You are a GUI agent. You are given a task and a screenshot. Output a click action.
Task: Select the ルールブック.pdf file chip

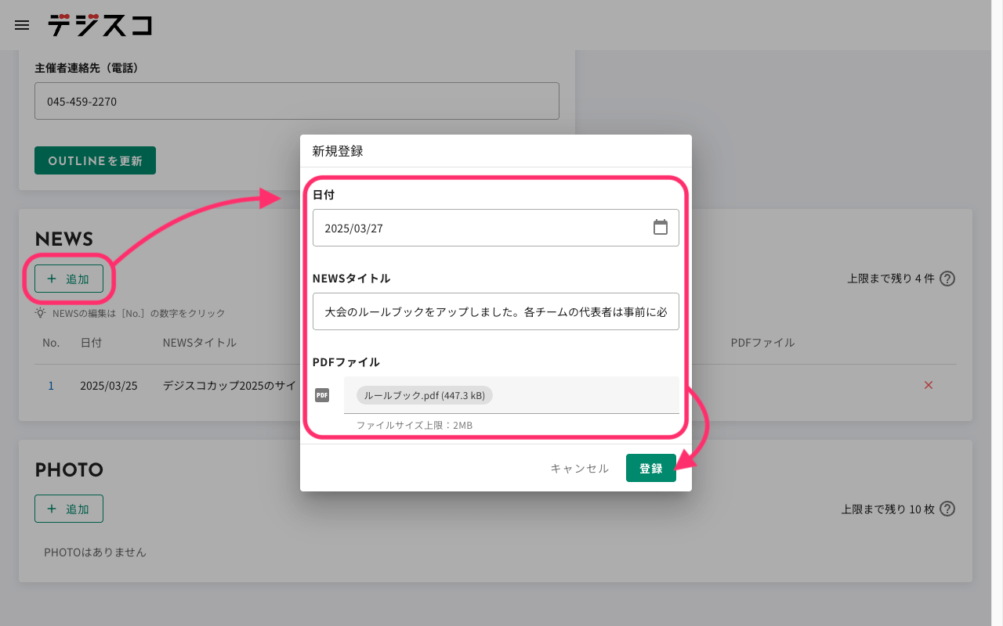tap(423, 395)
